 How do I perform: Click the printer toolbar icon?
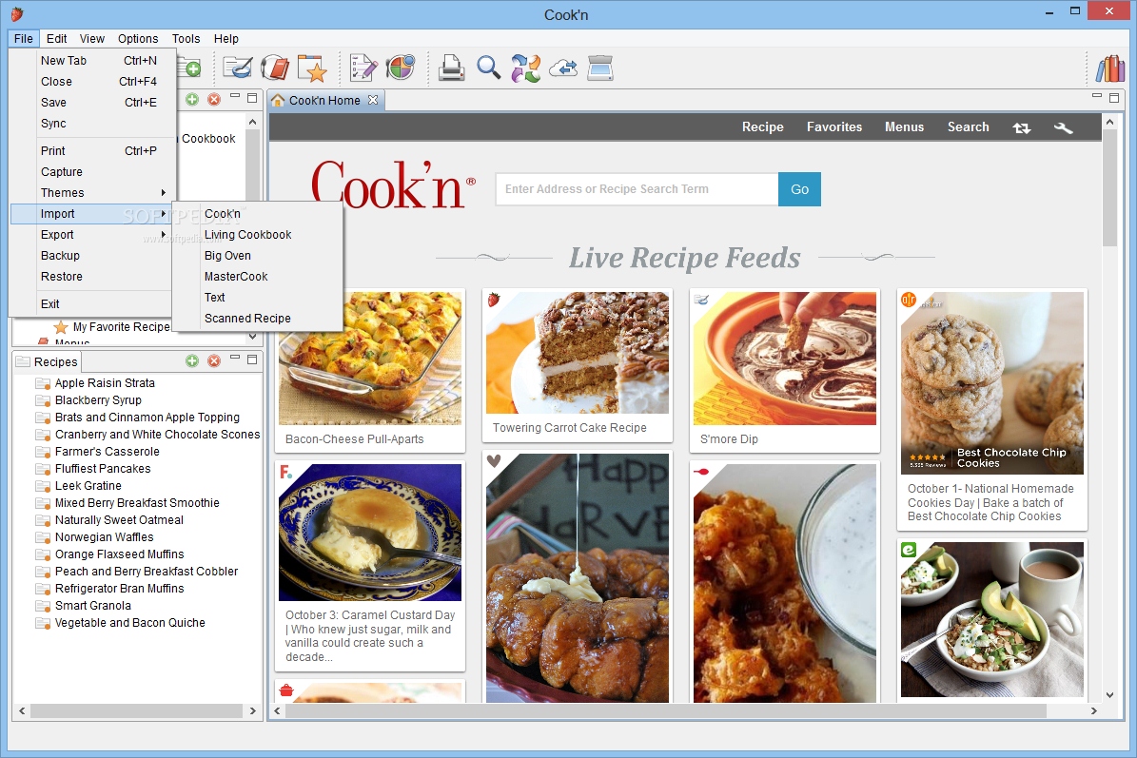point(451,68)
